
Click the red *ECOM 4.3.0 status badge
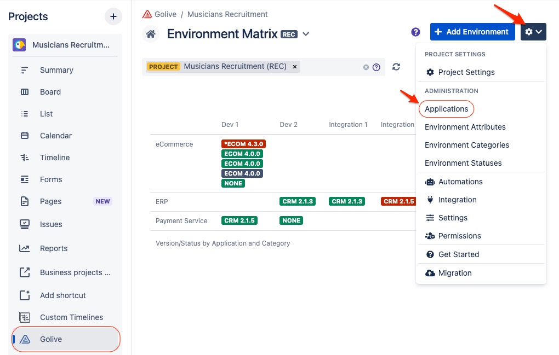click(x=243, y=144)
